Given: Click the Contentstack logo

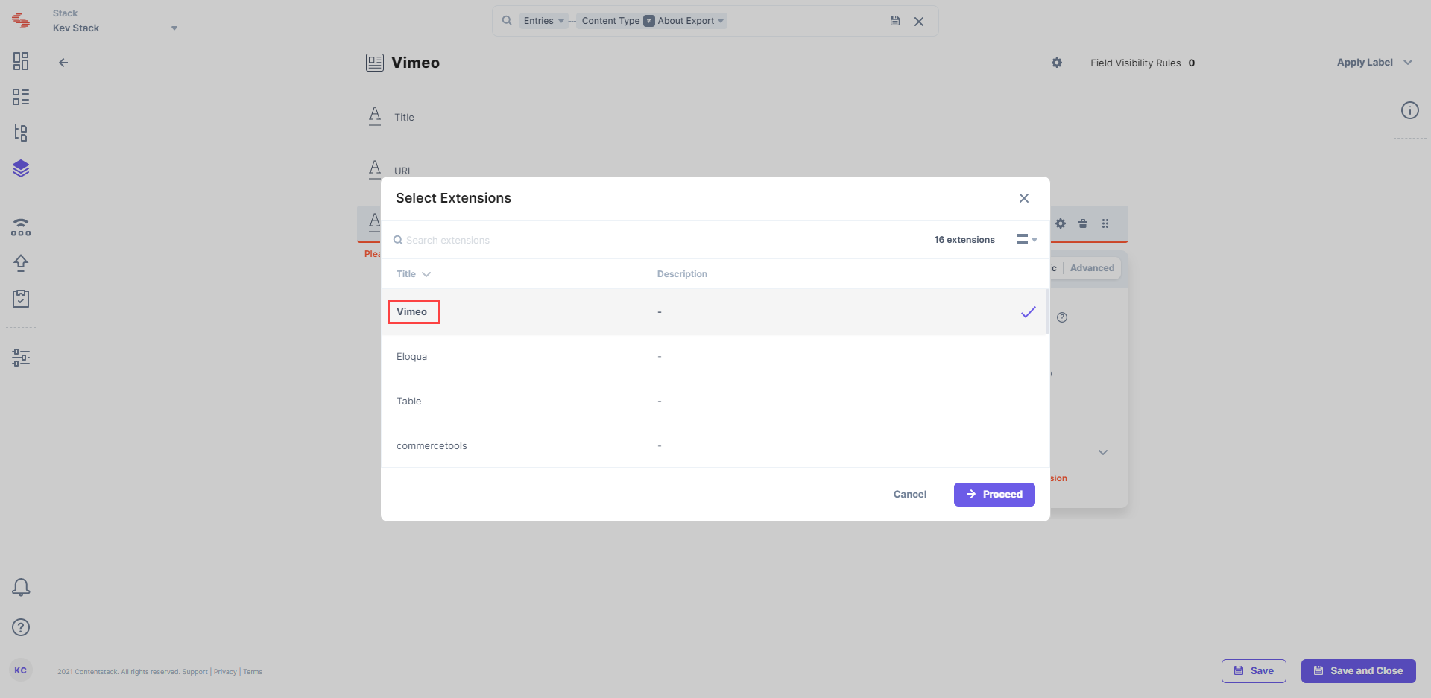Looking at the screenshot, I should point(21,21).
